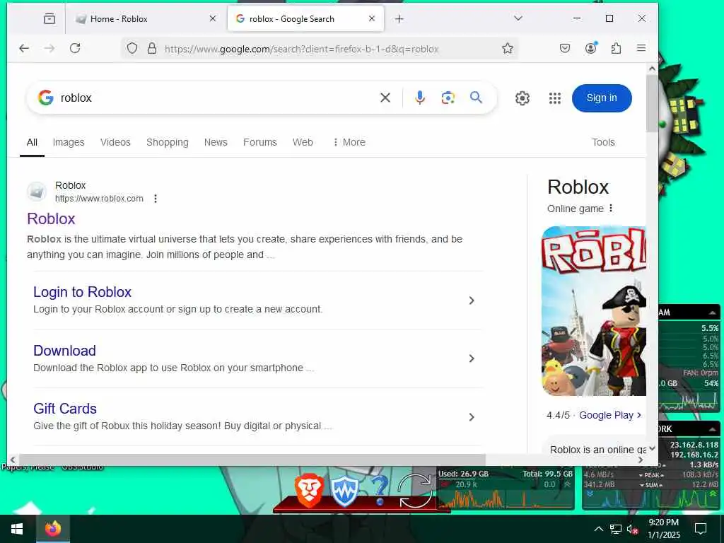Screen dimensions: 724x543
Task: Open the blue shield W app in dock
Action: click(344, 492)
